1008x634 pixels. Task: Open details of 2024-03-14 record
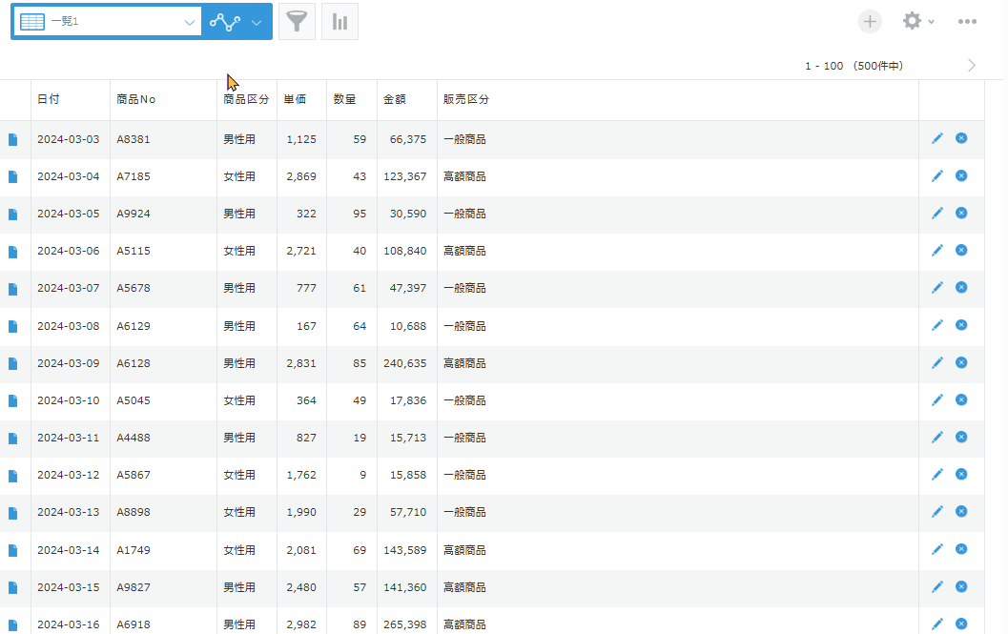13,550
